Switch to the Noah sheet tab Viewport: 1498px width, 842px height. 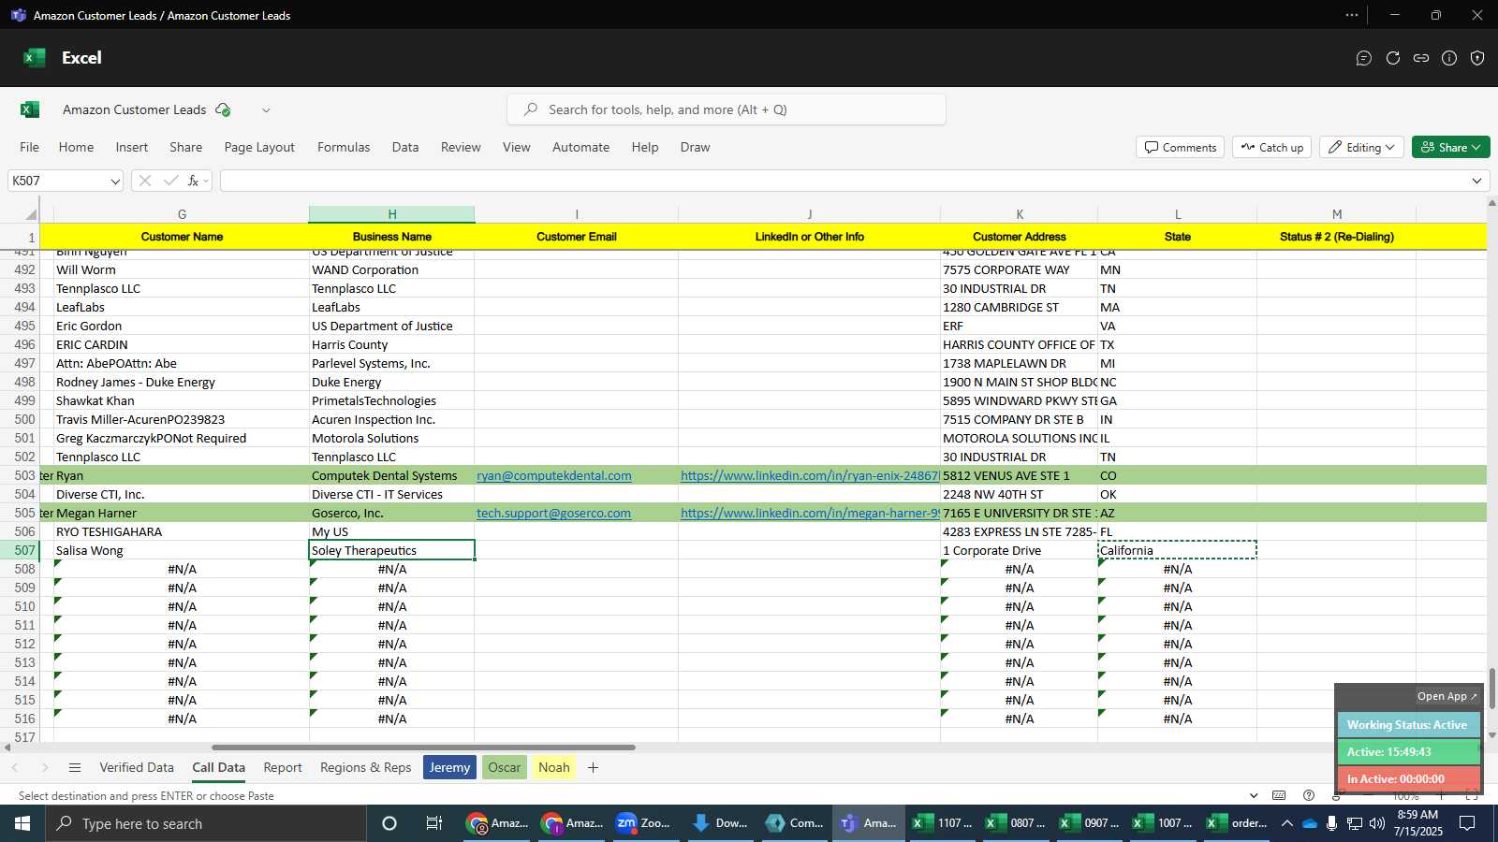pyautogui.click(x=554, y=767)
